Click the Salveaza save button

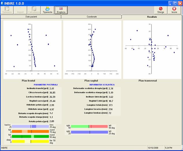[x=7, y=10]
